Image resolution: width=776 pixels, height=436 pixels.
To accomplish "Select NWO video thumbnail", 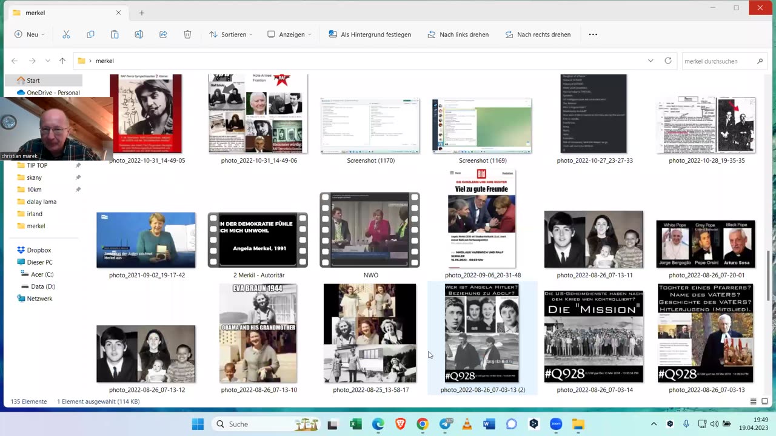I will coord(370,230).
